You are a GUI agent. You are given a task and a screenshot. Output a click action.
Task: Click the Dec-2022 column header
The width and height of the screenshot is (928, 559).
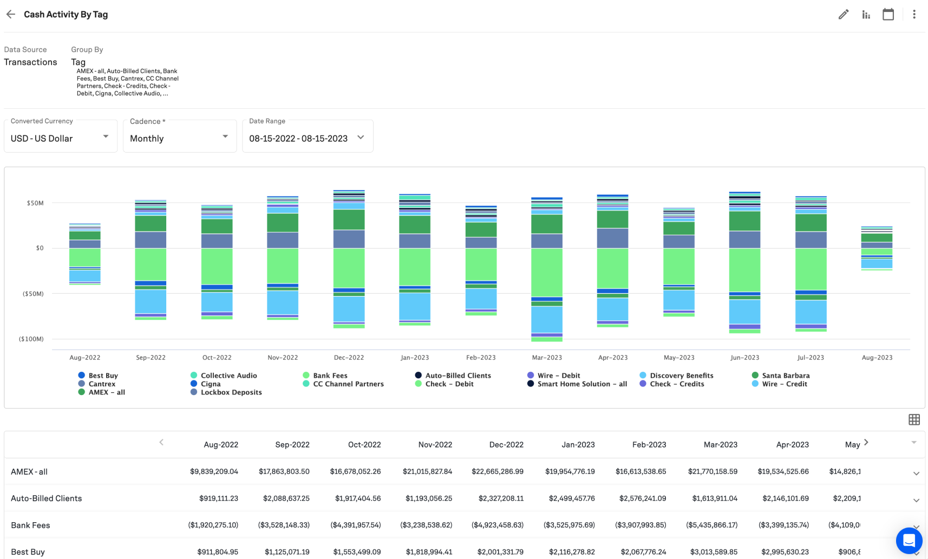pyautogui.click(x=506, y=445)
